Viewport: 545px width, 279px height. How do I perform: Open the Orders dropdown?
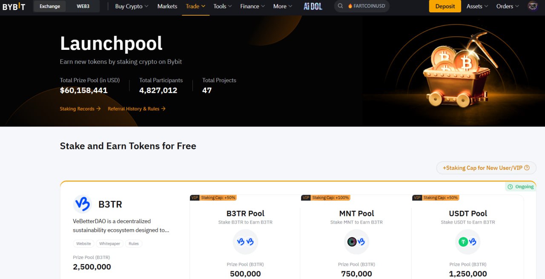point(508,6)
